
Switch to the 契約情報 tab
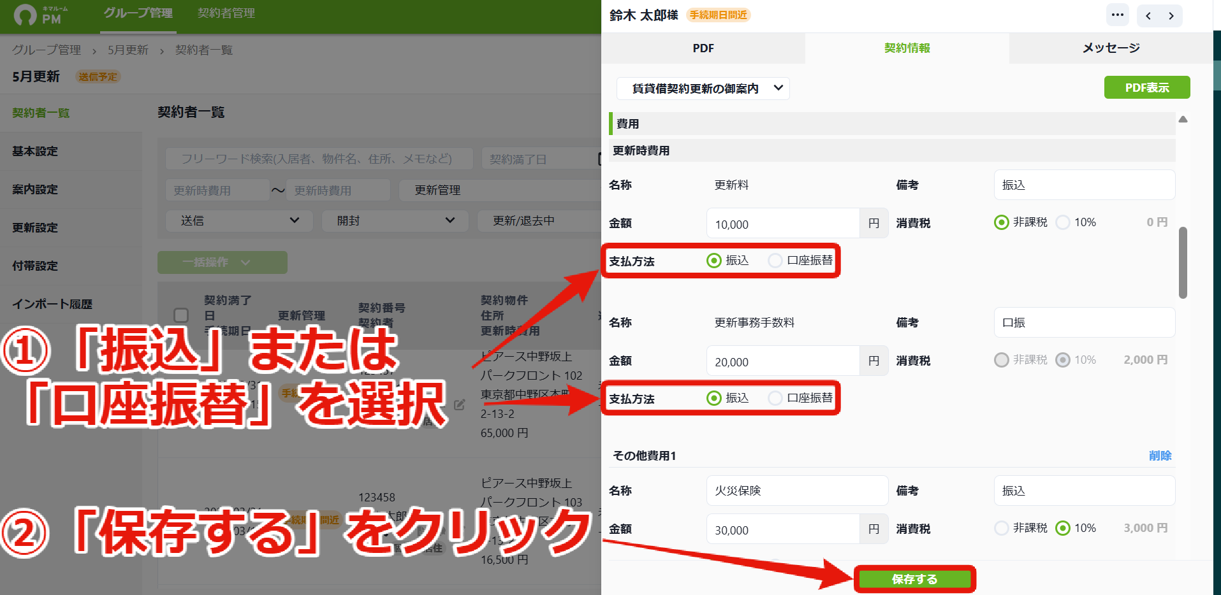click(907, 48)
